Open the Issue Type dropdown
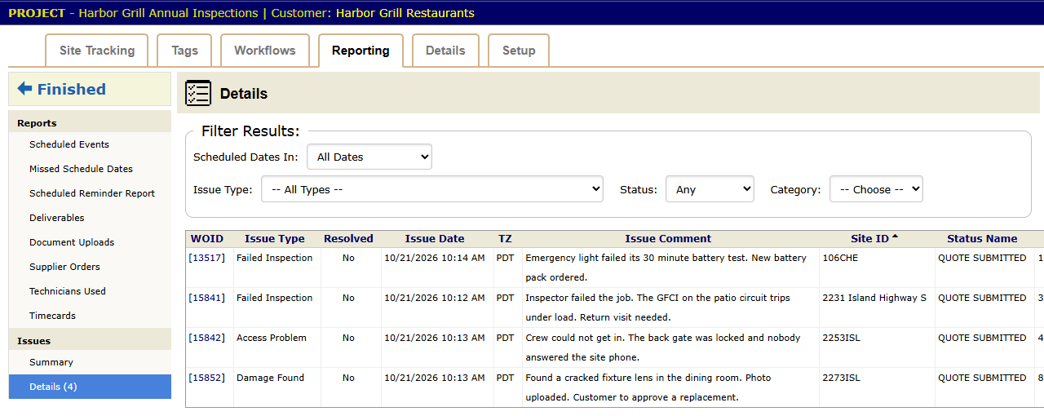 click(432, 189)
